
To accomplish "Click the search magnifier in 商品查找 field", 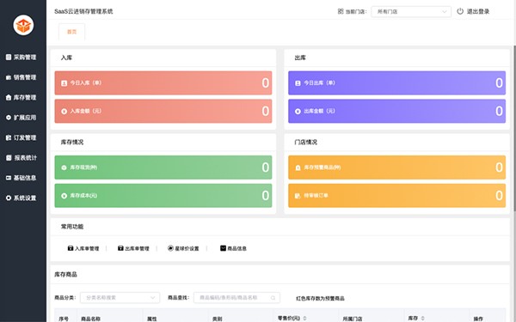I will click(x=273, y=298).
